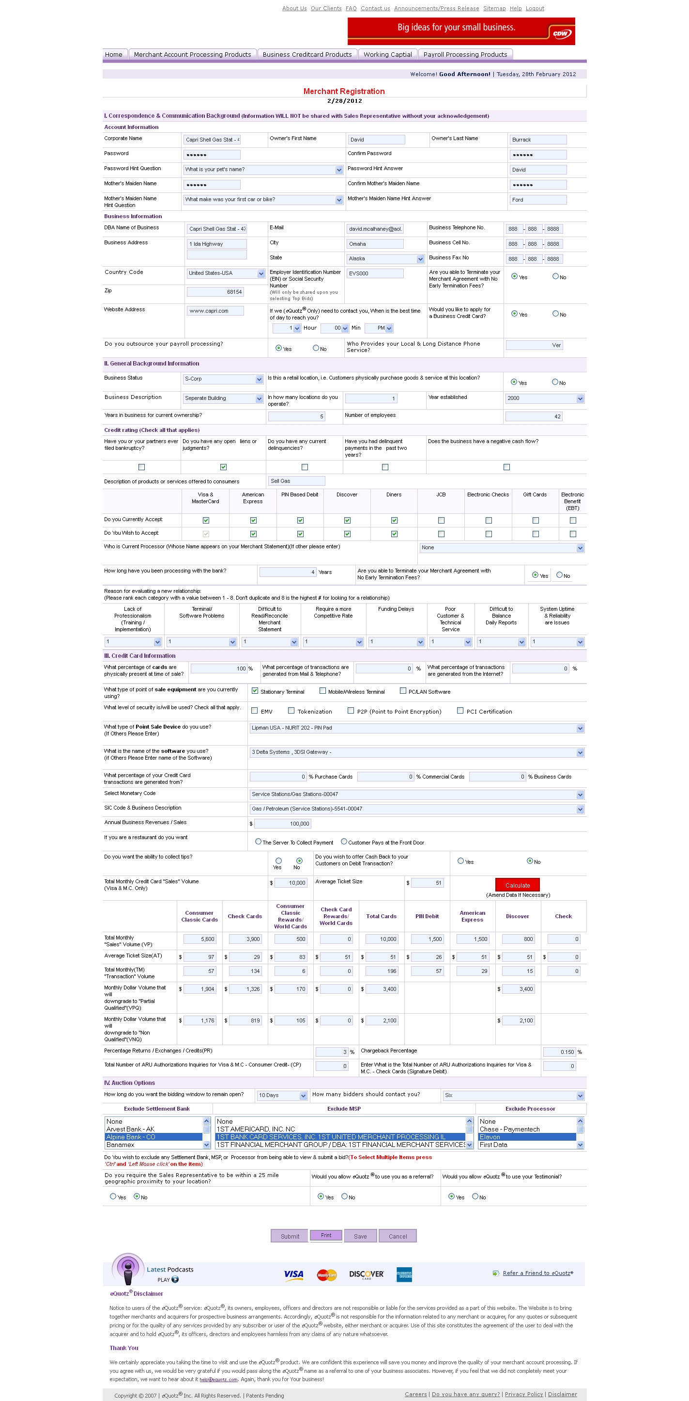The width and height of the screenshot is (689, 1401).
Task: Click the Submit button
Action: 290,1236
